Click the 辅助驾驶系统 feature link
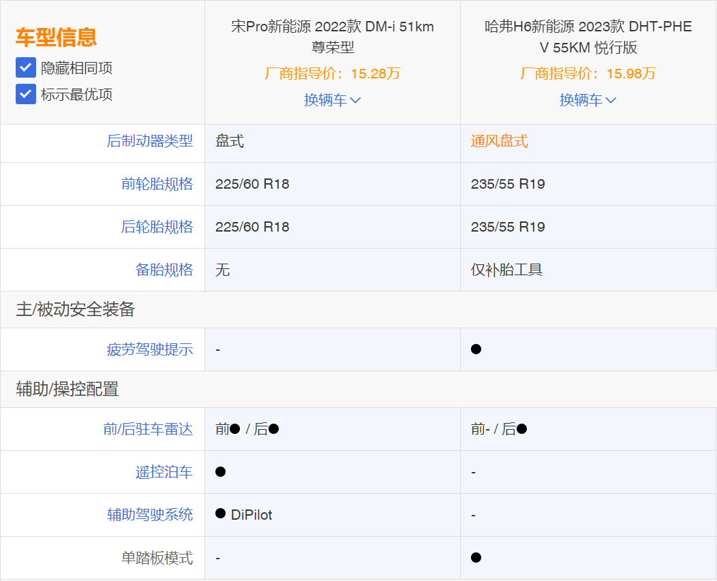Image resolution: width=717 pixels, height=581 pixels. (150, 515)
